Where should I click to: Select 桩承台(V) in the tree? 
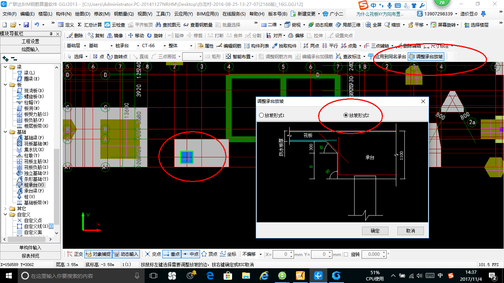tap(34, 185)
